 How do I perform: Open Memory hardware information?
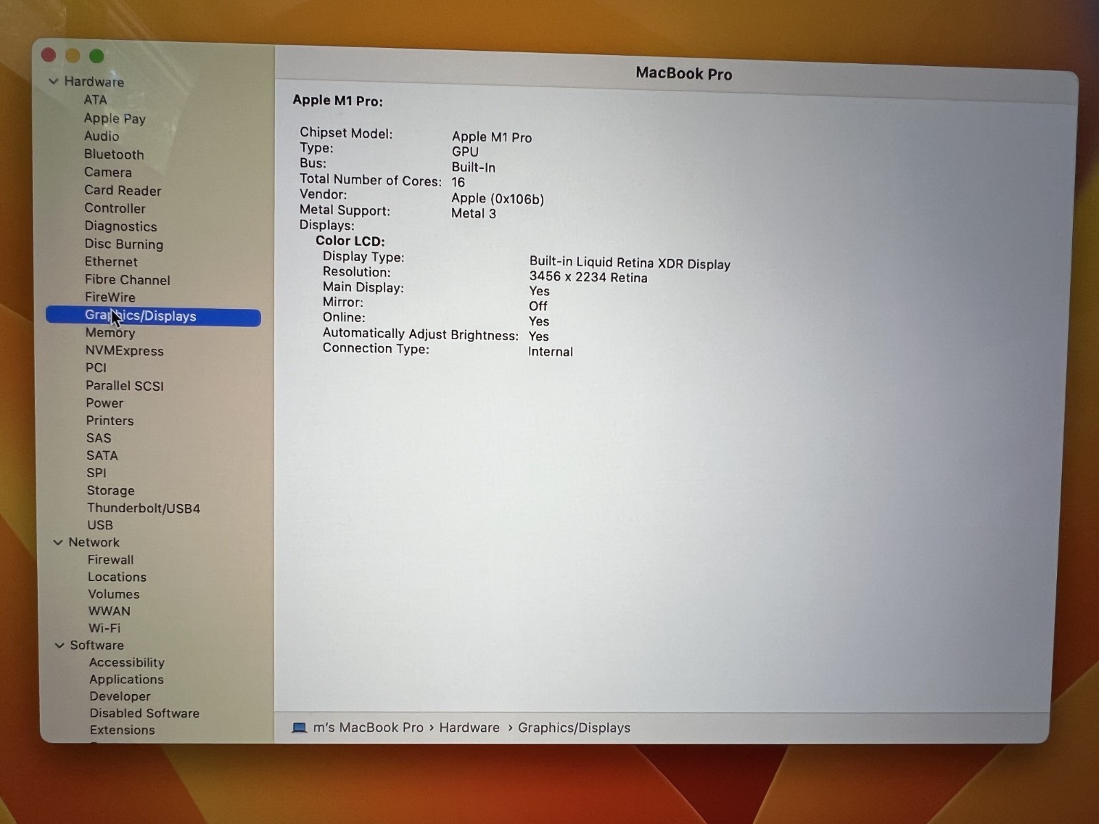click(x=110, y=333)
